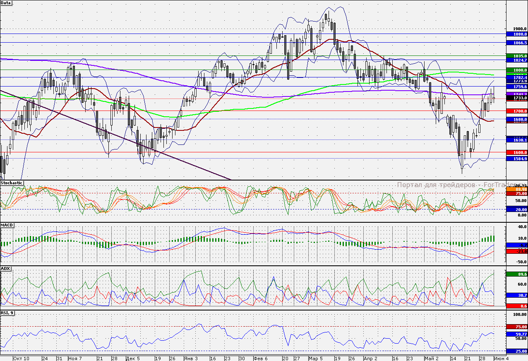Screen dimensions: 528x361
Task: Click the RSI, 9 panel label
Action: coord(8,313)
